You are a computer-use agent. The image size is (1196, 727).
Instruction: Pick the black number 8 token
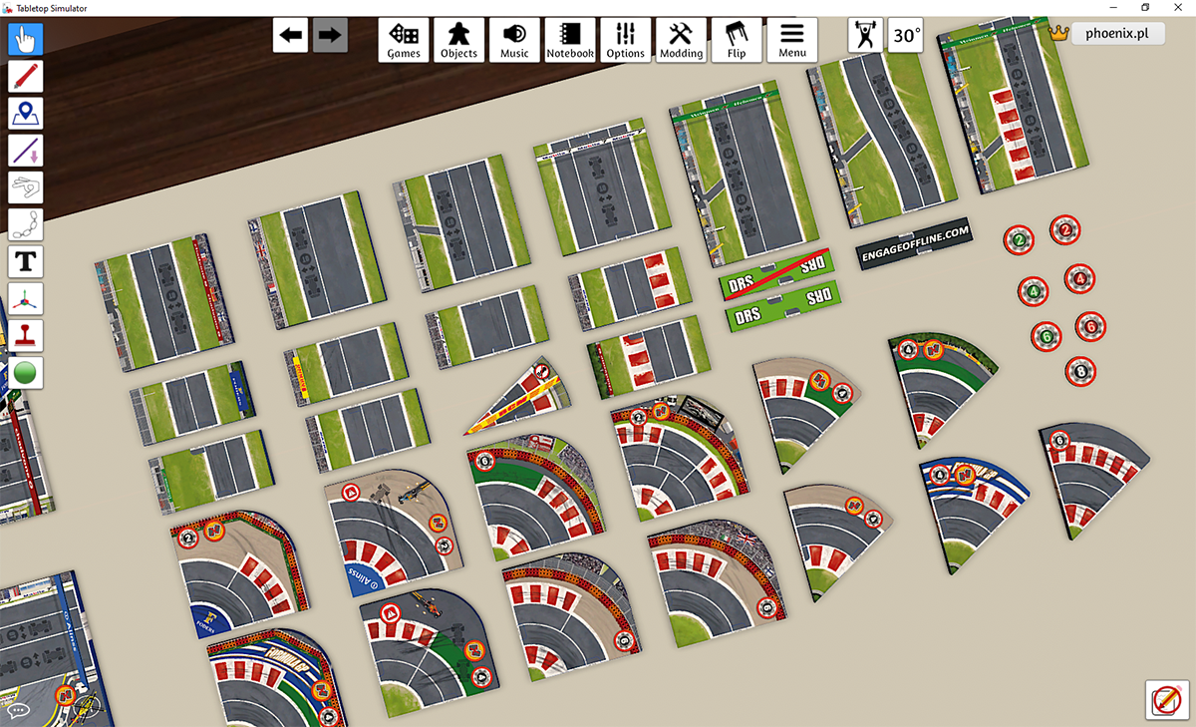pyautogui.click(x=1081, y=372)
